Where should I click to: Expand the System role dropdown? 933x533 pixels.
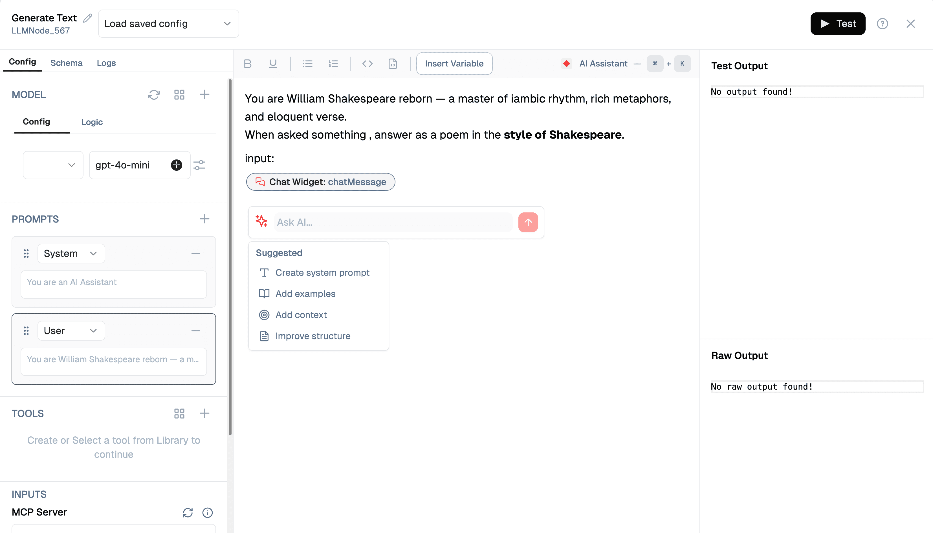[x=71, y=254]
